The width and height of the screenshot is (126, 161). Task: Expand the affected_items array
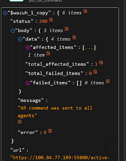point(28,48)
